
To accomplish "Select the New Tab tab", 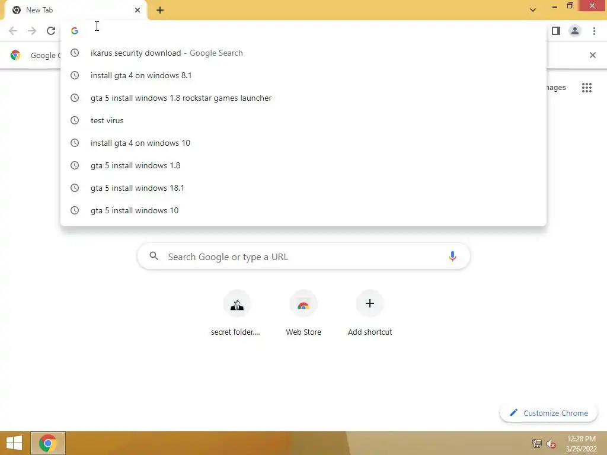I will (x=75, y=10).
